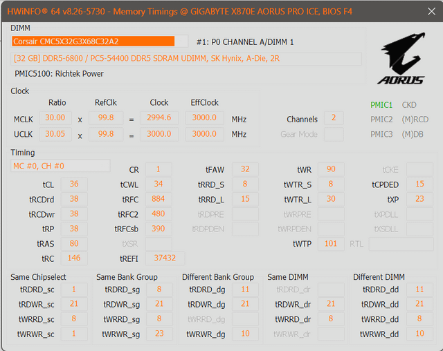Click the MCLK Ratio value 30.00

click(x=55, y=118)
